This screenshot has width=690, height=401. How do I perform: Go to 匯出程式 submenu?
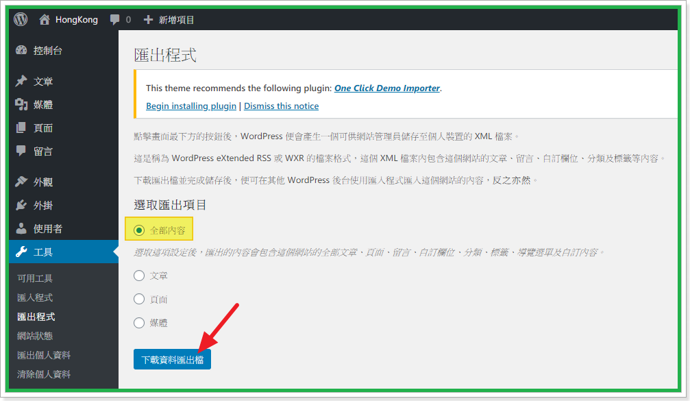(36, 317)
